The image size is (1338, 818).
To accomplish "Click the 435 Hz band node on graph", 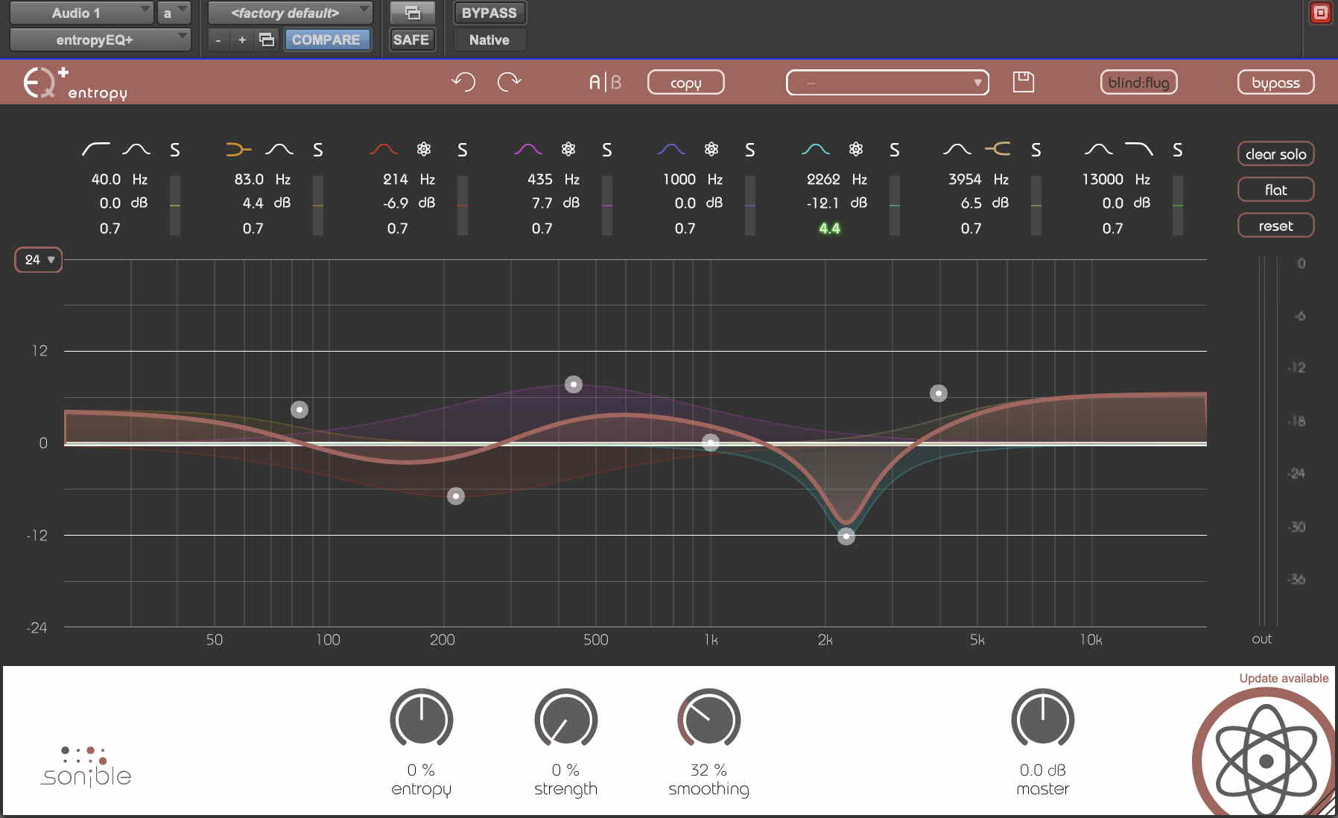I will (573, 384).
